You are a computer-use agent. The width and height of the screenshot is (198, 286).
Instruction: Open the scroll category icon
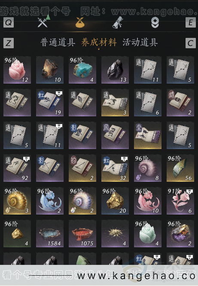pyautogui.click(x=117, y=22)
